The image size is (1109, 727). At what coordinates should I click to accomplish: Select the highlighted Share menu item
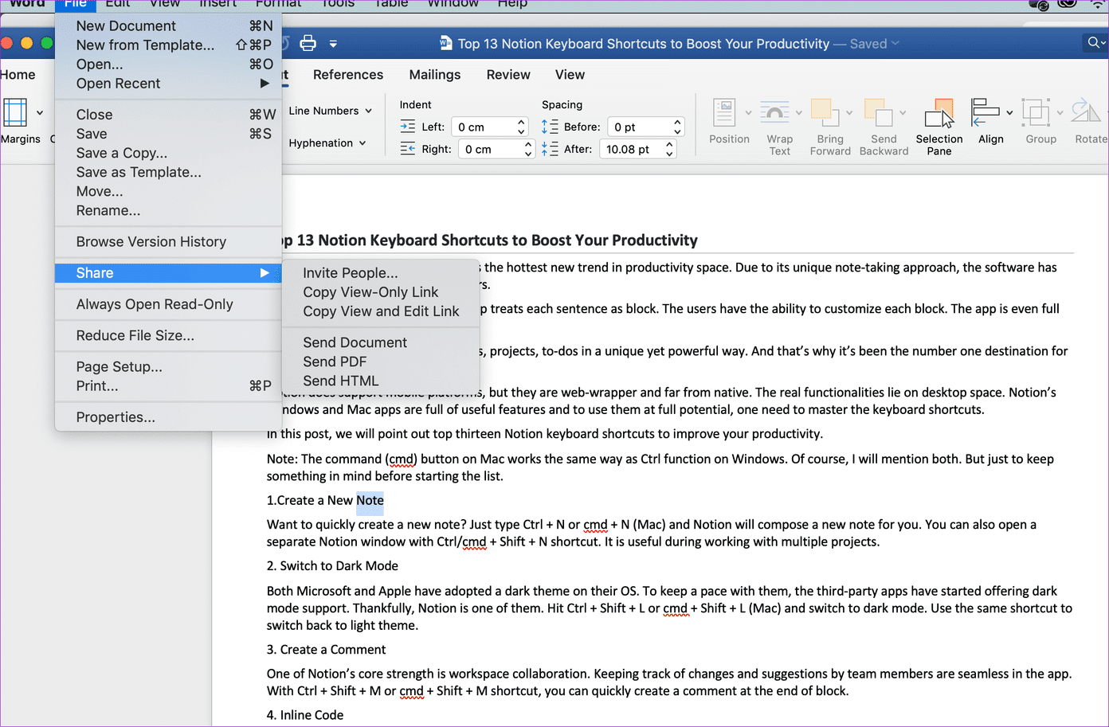pyautogui.click(x=168, y=273)
